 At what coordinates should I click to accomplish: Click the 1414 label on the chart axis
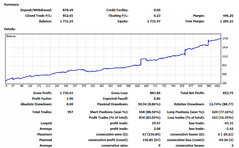[x=225, y=47]
